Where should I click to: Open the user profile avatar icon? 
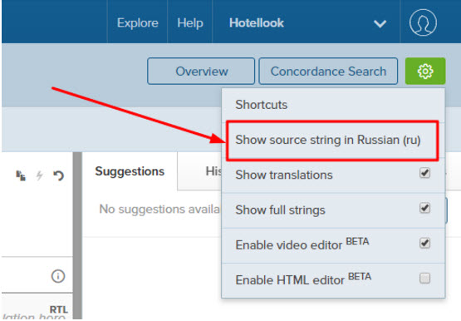pos(423,22)
